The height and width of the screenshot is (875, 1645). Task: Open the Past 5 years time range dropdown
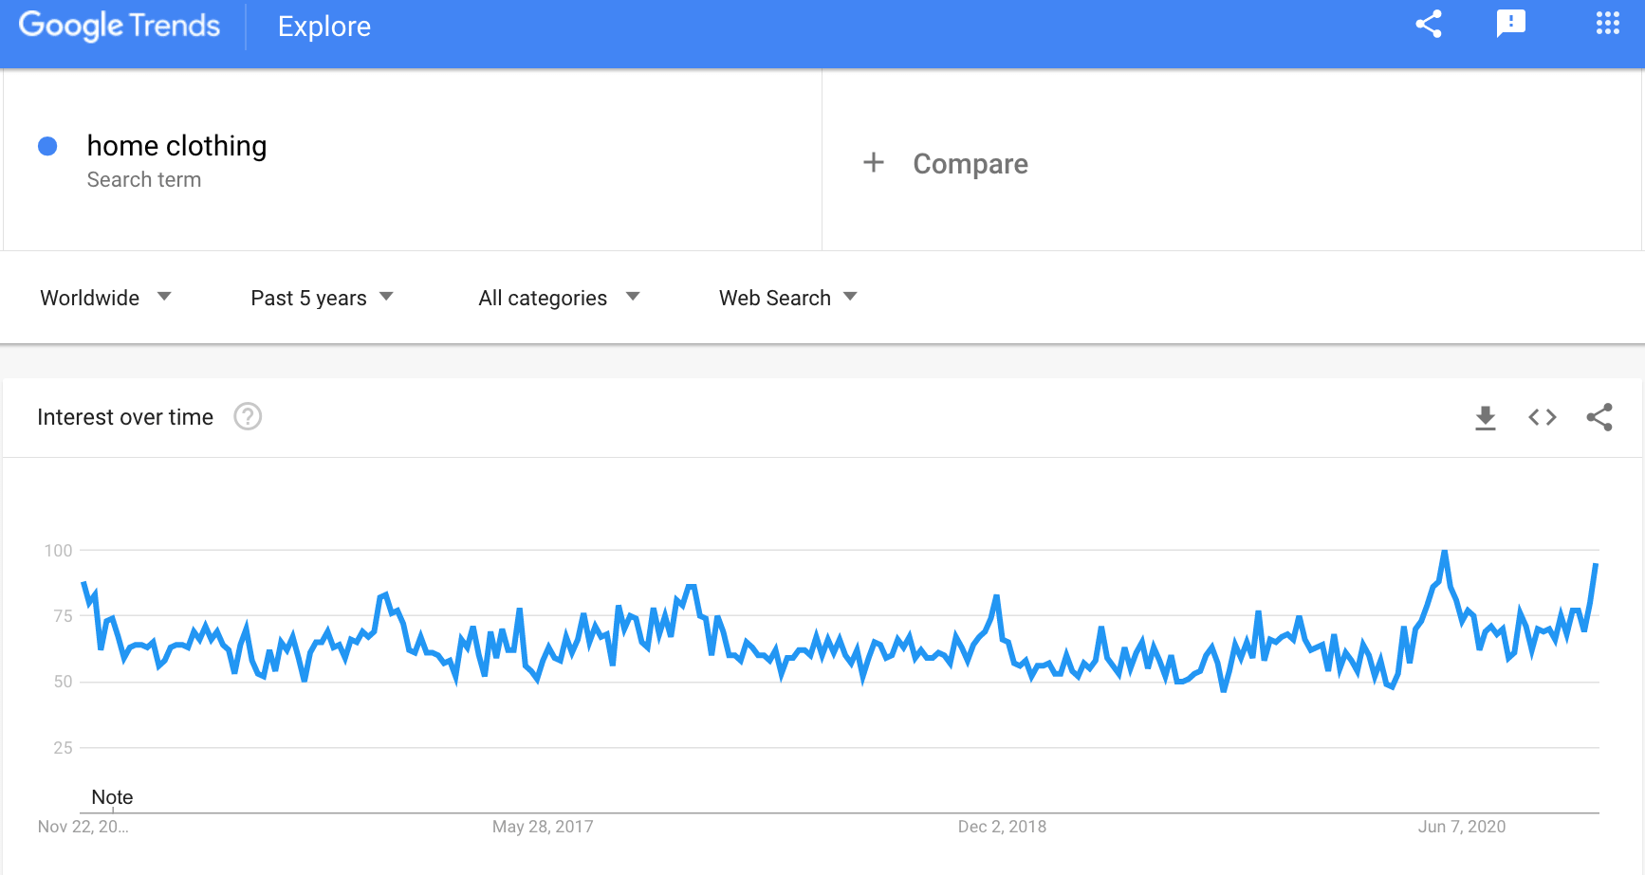click(323, 298)
